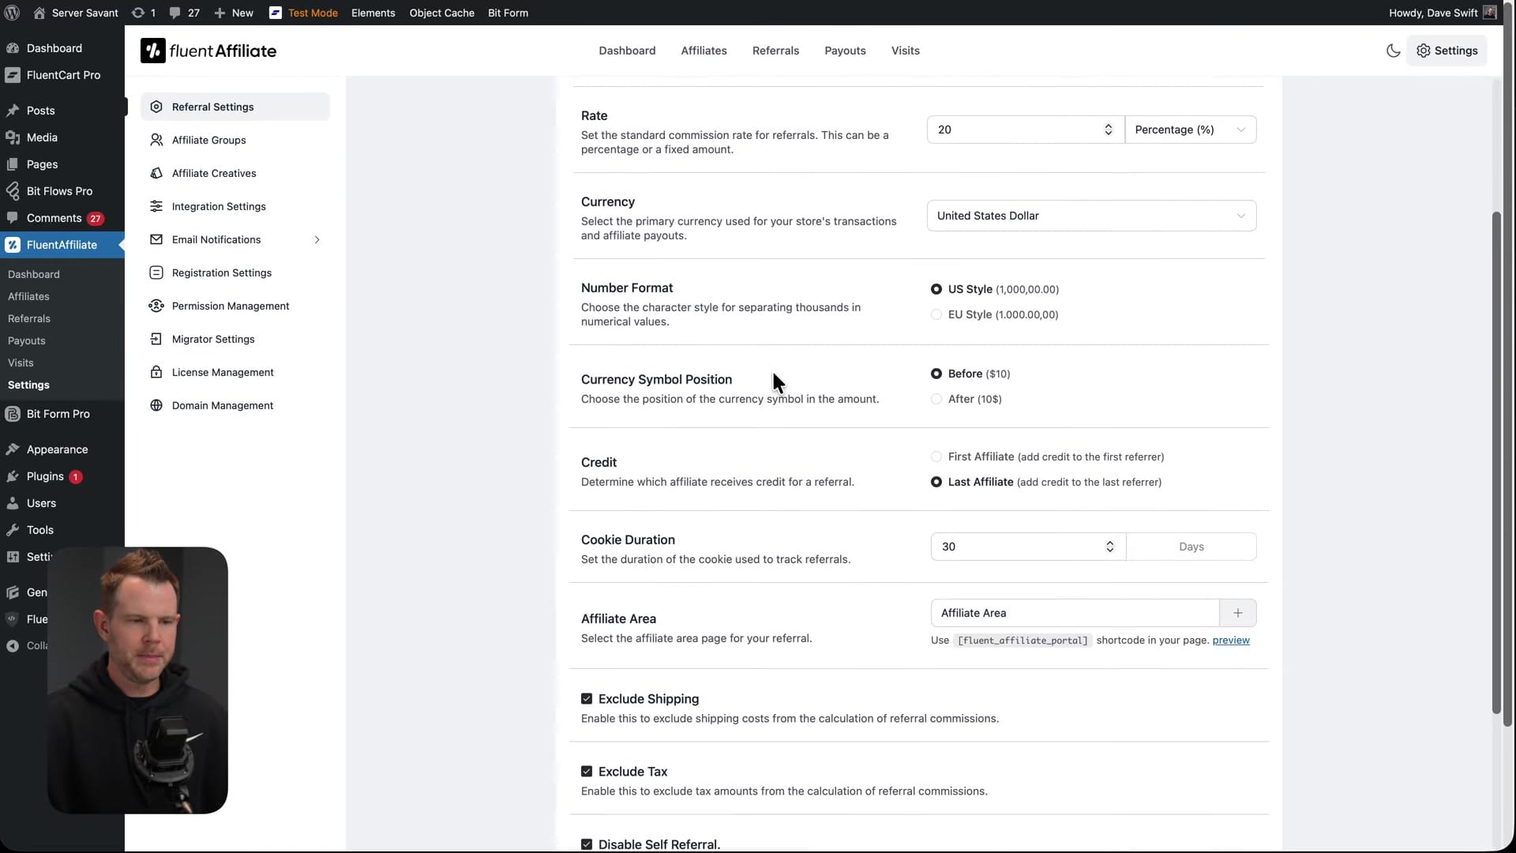Screen dimensions: 1516x853
Task: Click the Email Notifications envelope icon
Action: pos(156,239)
